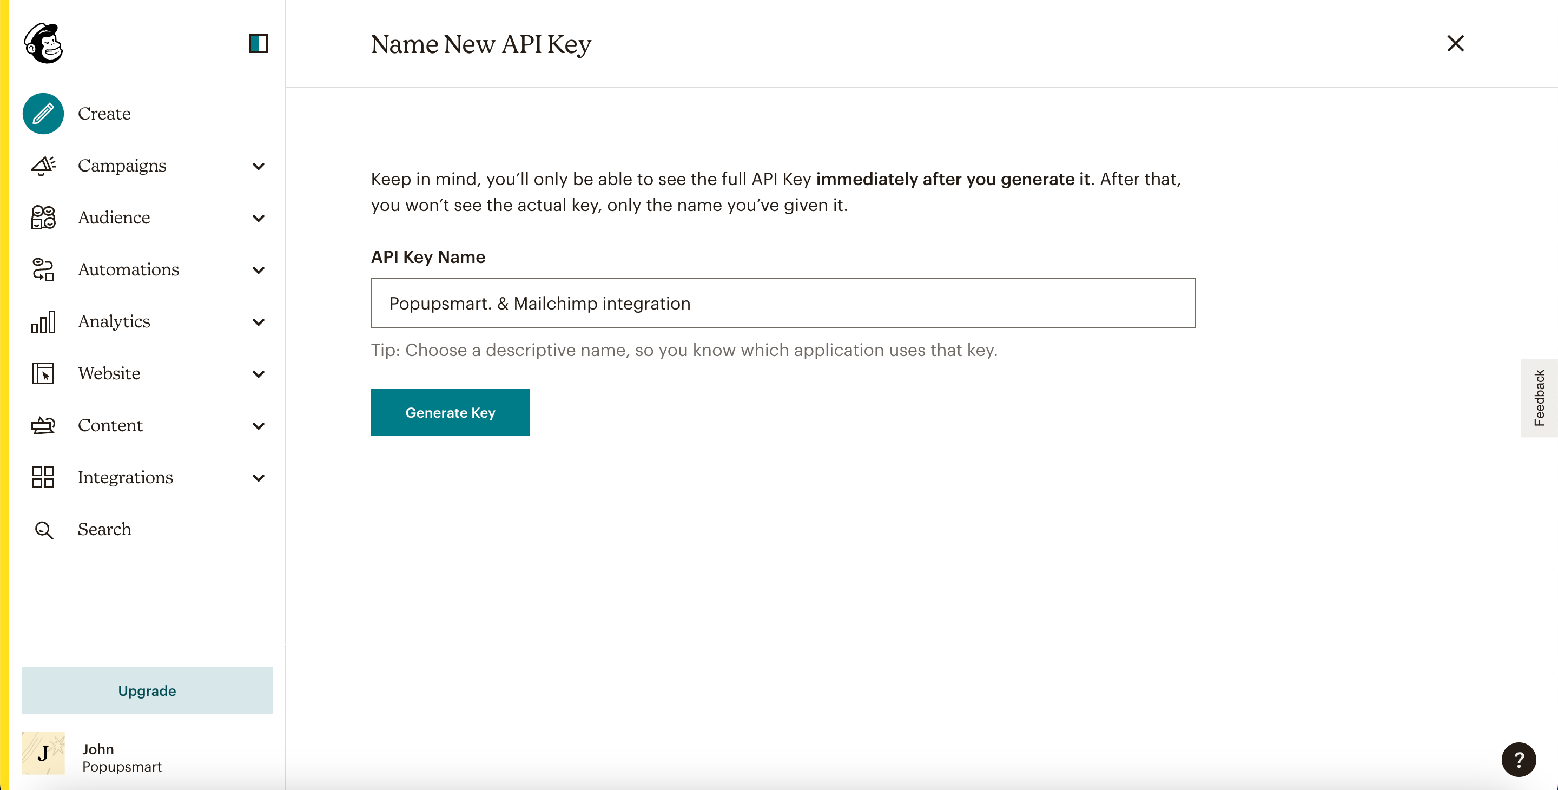Expand the Campaigns dropdown
Screen dimensions: 1558x790
(x=260, y=165)
